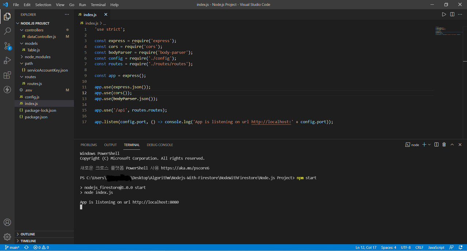Click the main* branch in the status bar
The width and height of the screenshot is (467, 251).
(12, 247)
